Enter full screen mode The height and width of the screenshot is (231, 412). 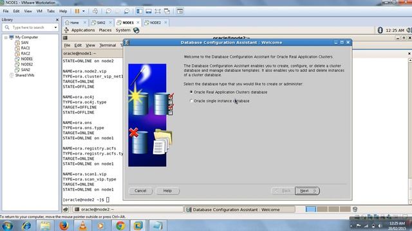158,12
